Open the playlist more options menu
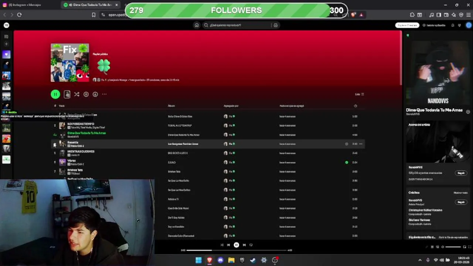The image size is (473, 266). coord(104,94)
